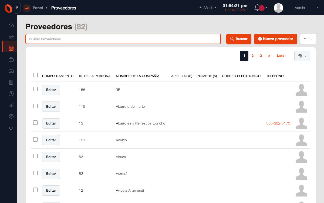The image size is (324, 203).
Task: Edit supplier Abarrote del norte
Action: point(51,107)
